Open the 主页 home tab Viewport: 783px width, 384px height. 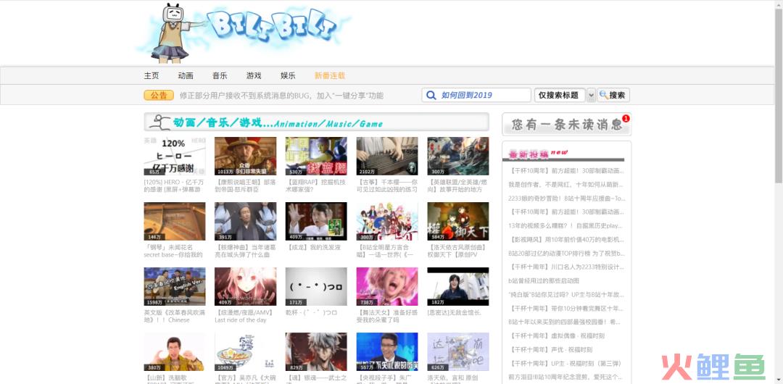152,75
